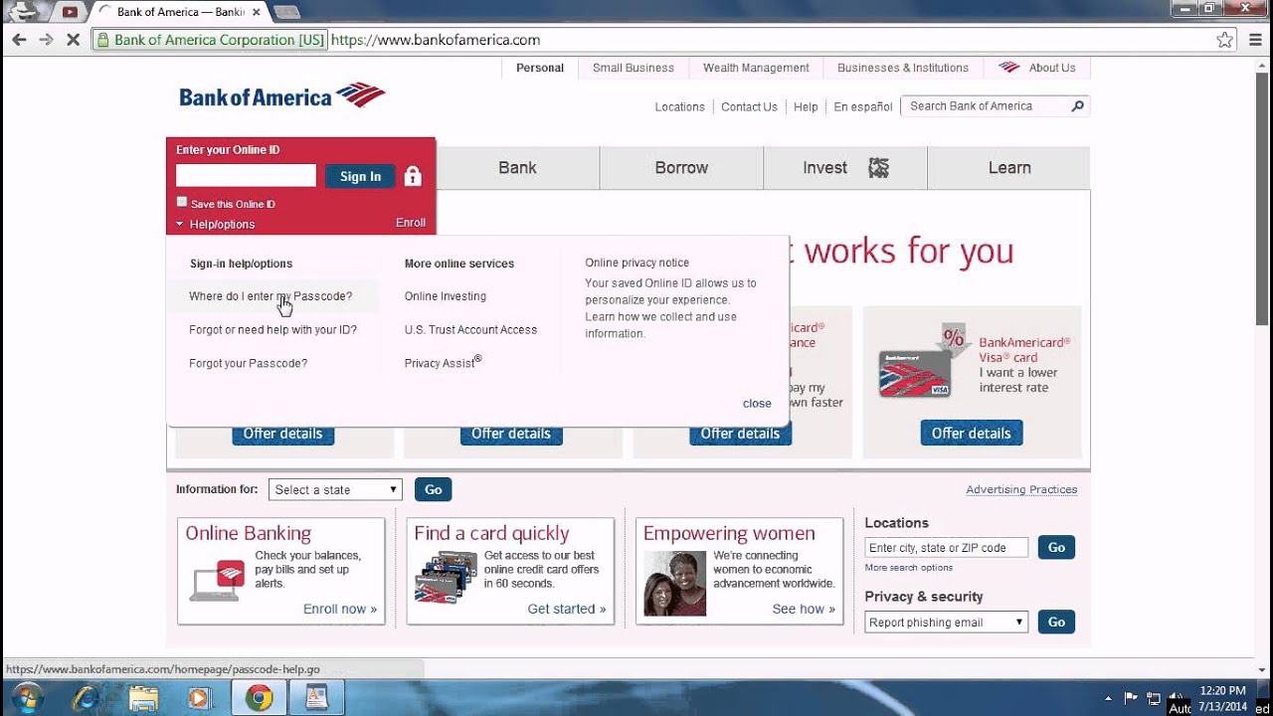Stop page loading with the X icon
The height and width of the screenshot is (716, 1273).
click(x=74, y=40)
